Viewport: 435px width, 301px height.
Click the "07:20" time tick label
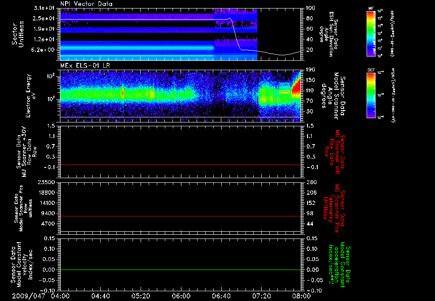(261, 296)
